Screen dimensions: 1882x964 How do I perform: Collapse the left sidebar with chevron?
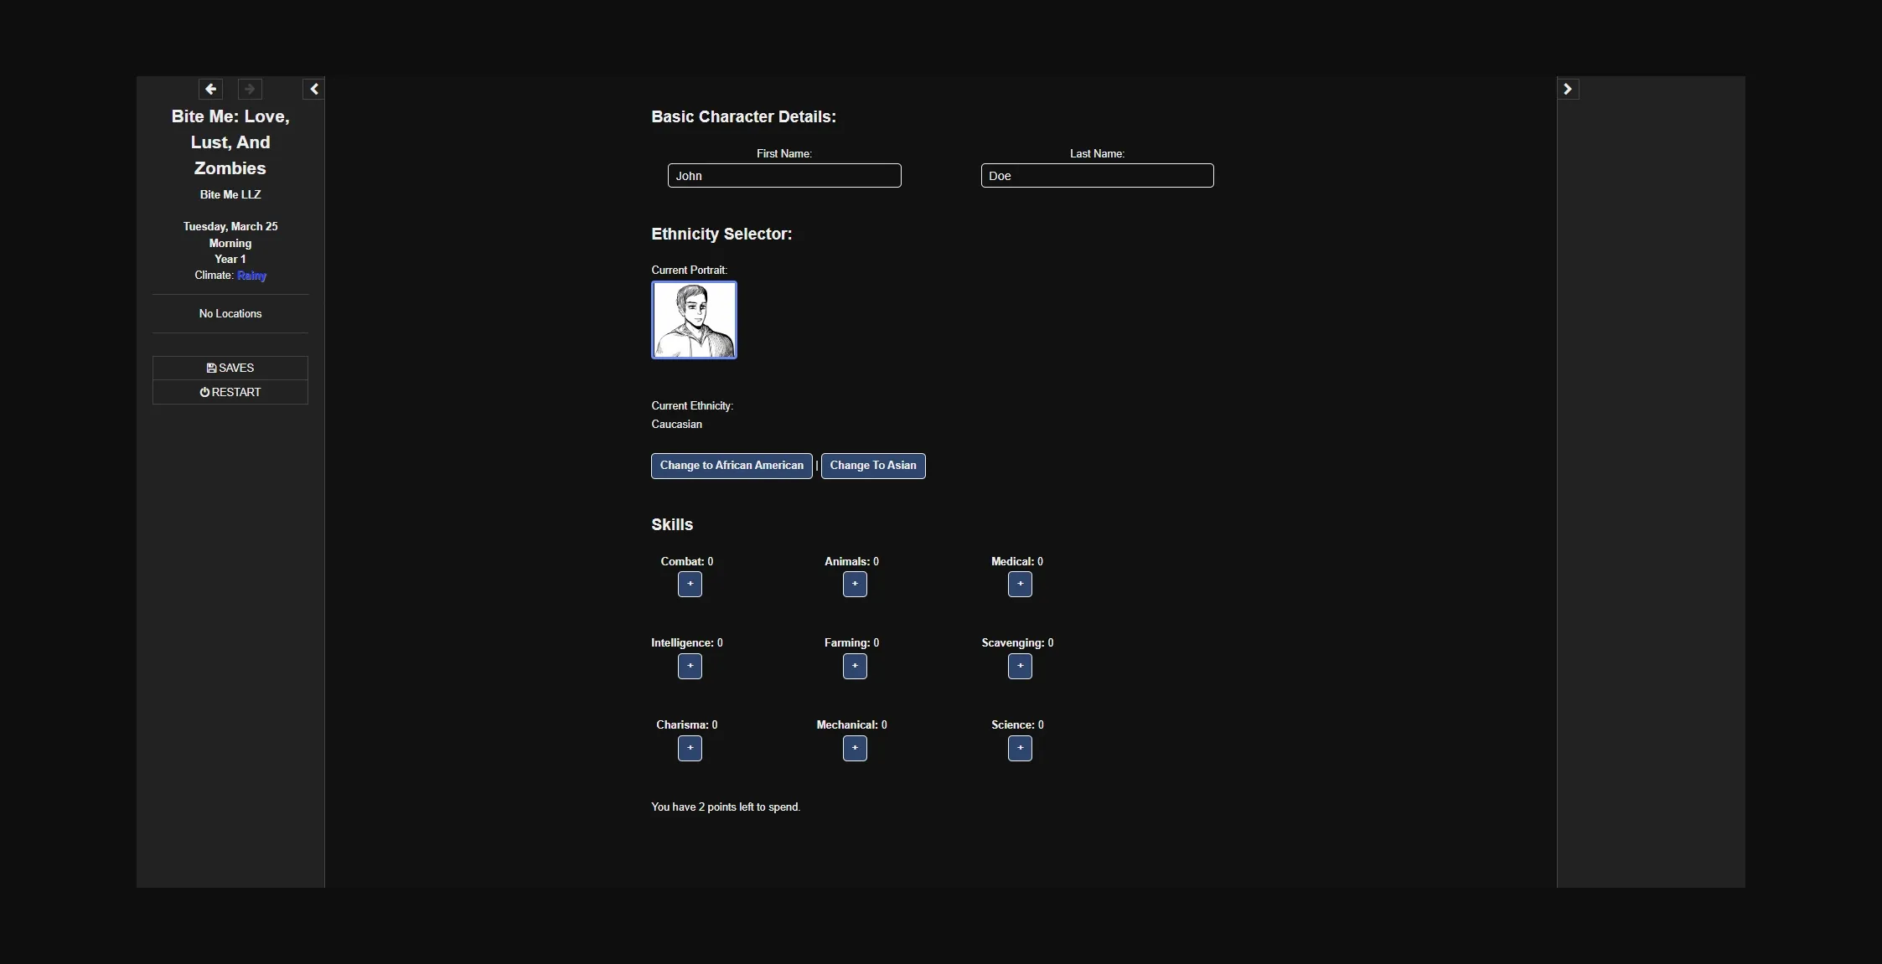point(313,89)
